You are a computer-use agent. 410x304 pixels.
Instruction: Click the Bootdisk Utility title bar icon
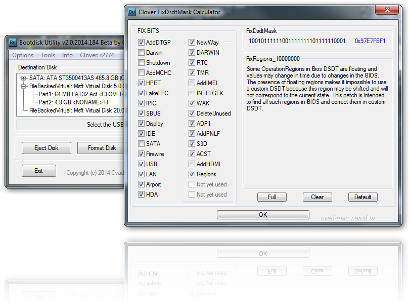pyautogui.click(x=13, y=43)
